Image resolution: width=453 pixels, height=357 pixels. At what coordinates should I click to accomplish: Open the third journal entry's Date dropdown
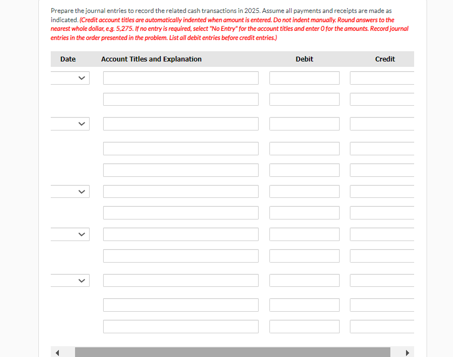70,191
